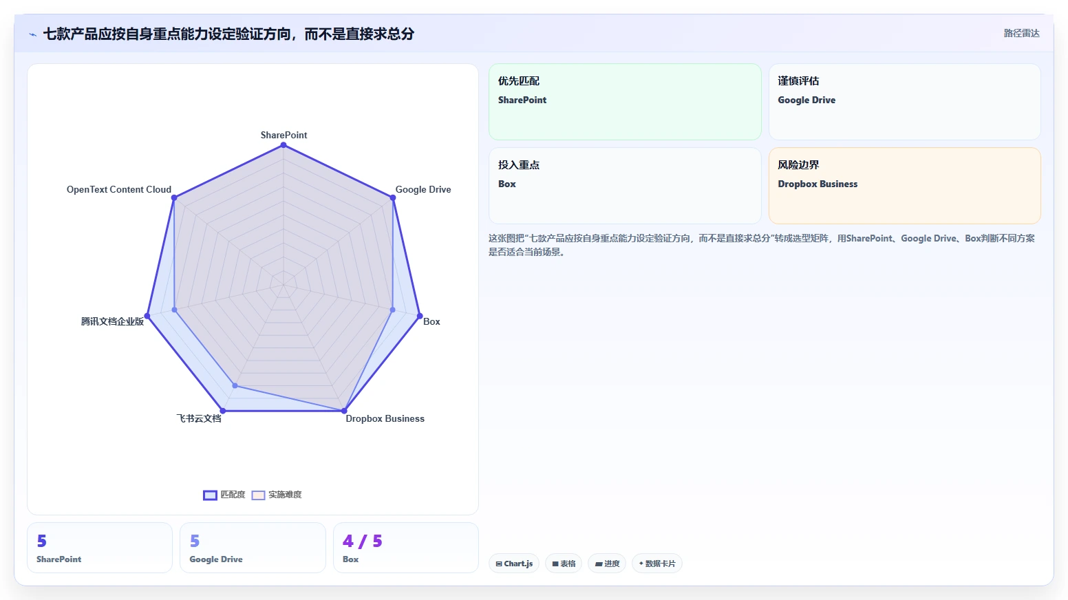Image resolution: width=1068 pixels, height=600 pixels.
Task: Click the 飞书云文档 outer vertex on radar
Action: [222, 411]
